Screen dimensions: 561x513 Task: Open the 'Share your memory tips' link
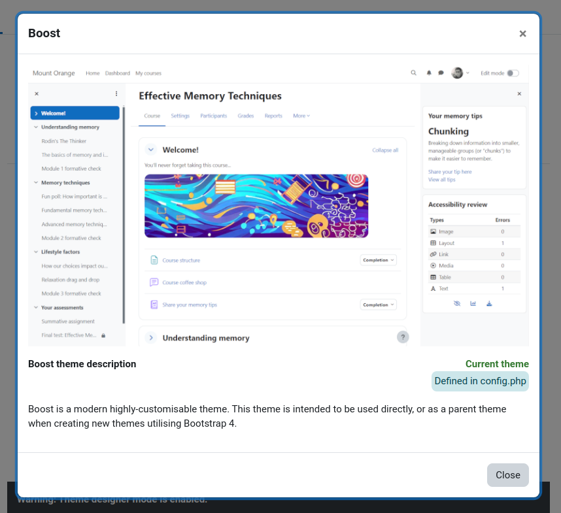190,305
